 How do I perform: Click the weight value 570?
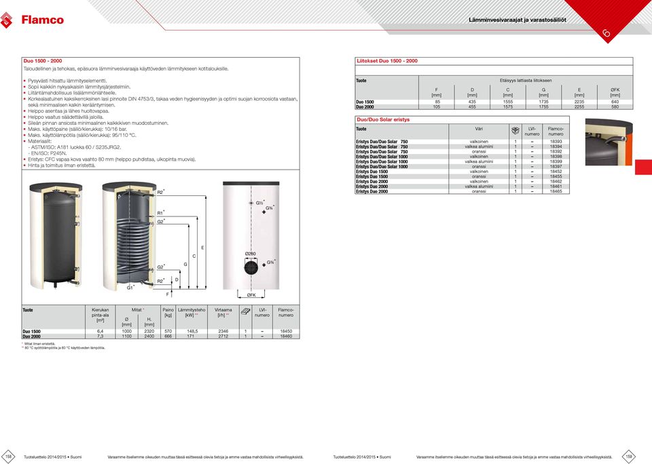pyautogui.click(x=168, y=332)
